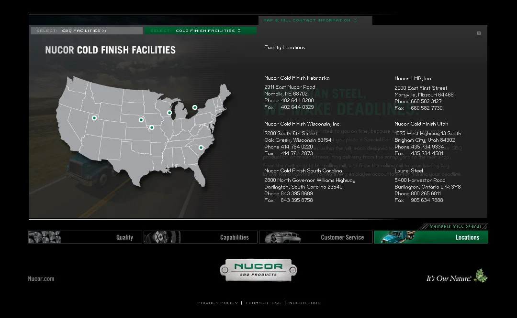Viewport: 517px width, 318px height.
Task: Click the Darlington, South Carolina 29540 line
Action: (303, 187)
